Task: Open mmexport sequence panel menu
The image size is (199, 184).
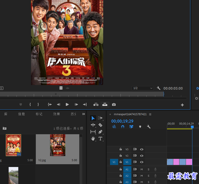Action: tap(150, 114)
